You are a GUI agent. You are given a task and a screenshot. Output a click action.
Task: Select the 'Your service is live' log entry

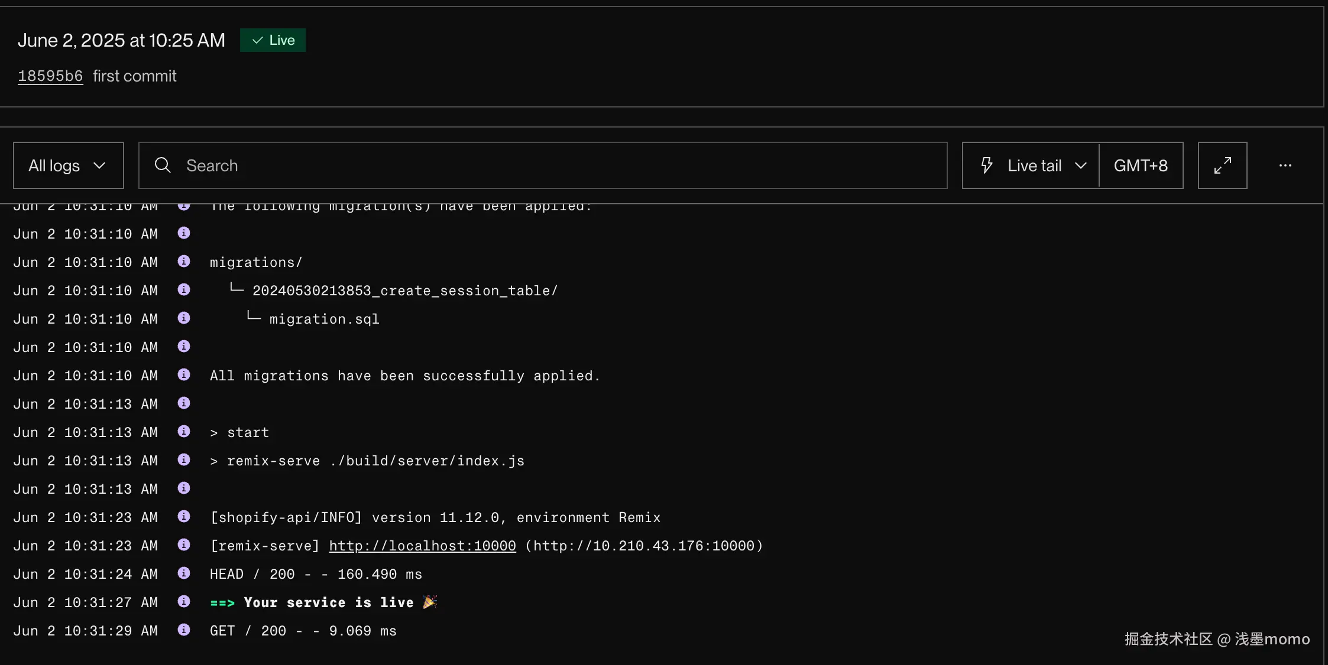click(x=328, y=602)
